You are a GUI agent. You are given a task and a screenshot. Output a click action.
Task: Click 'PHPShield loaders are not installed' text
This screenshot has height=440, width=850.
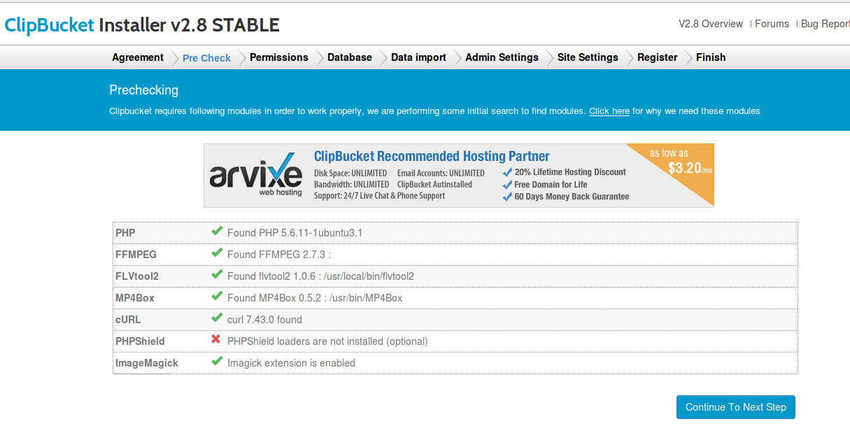tap(327, 341)
